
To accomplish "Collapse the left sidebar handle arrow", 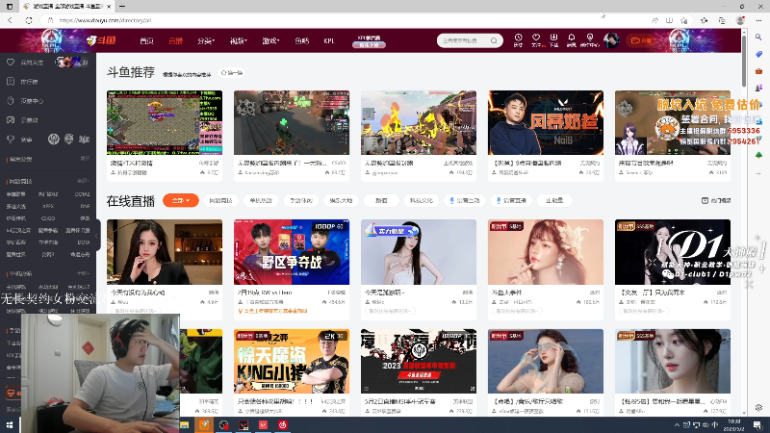I will [x=98, y=235].
